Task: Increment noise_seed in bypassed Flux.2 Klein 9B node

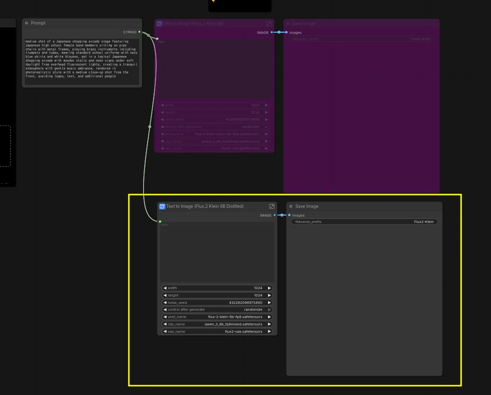Action: (x=267, y=120)
